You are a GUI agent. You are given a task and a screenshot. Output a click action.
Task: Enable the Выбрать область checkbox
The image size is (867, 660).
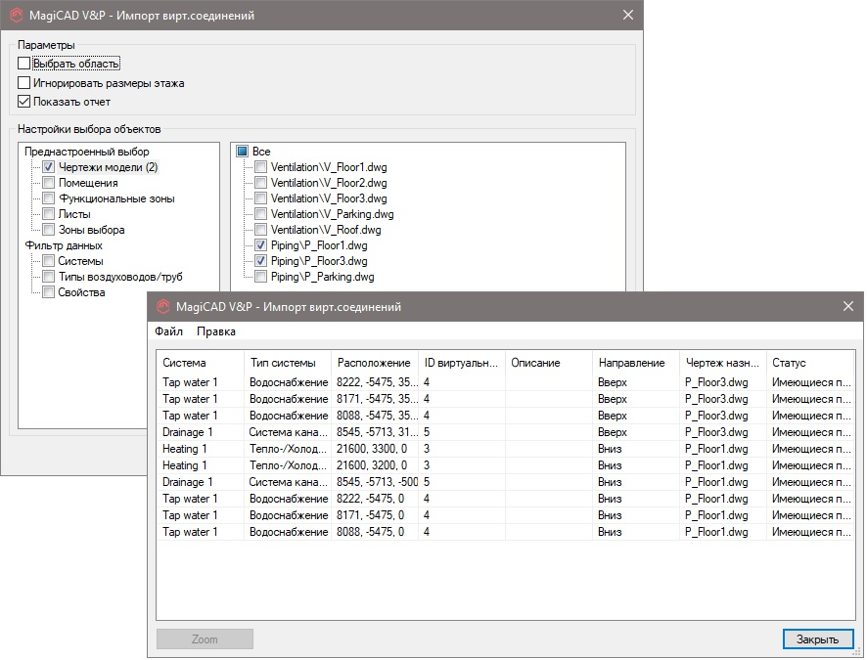click(x=24, y=64)
